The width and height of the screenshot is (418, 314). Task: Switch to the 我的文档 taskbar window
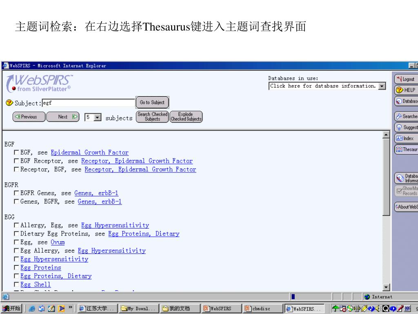pyautogui.click(x=180, y=309)
